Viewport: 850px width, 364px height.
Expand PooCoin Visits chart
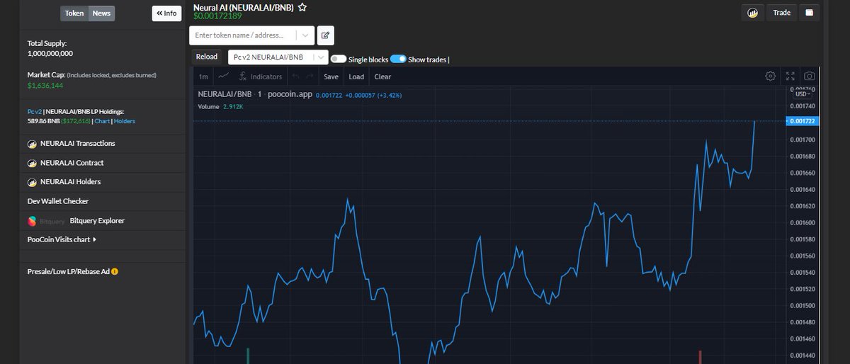coord(62,239)
